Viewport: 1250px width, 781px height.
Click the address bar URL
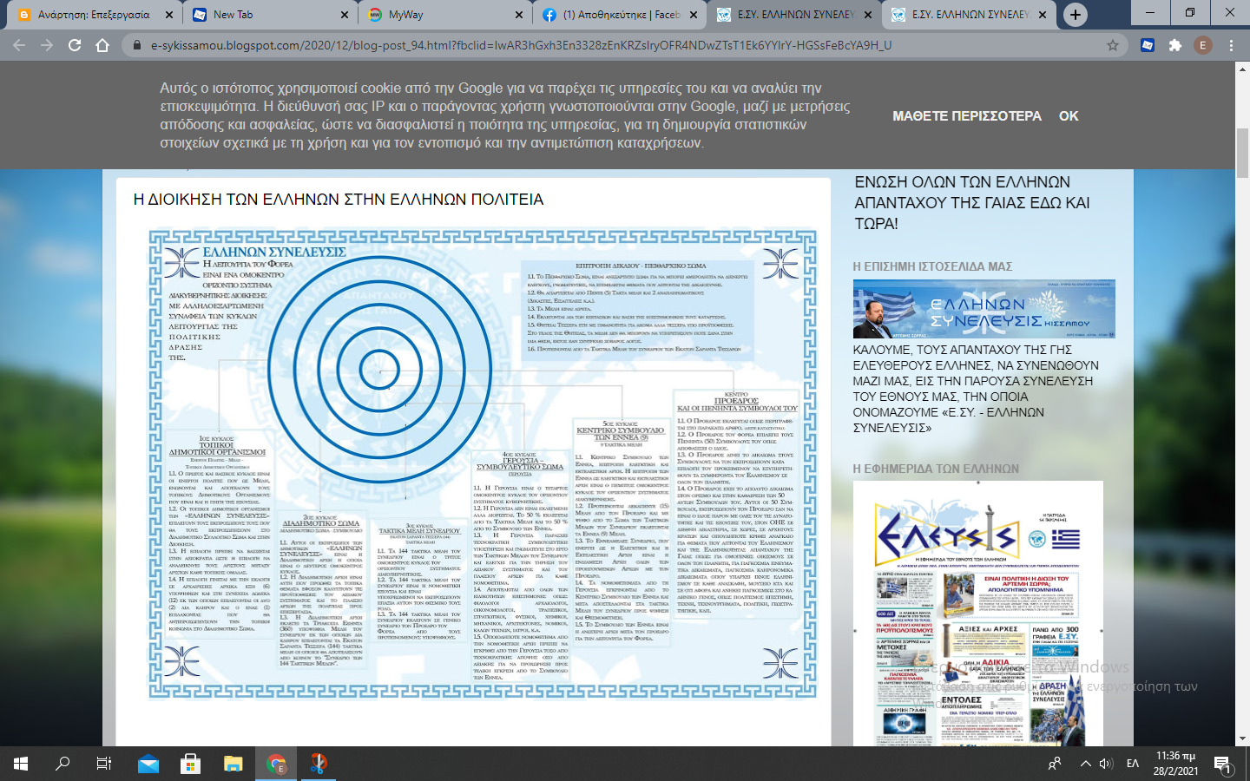pyautogui.click(x=521, y=45)
